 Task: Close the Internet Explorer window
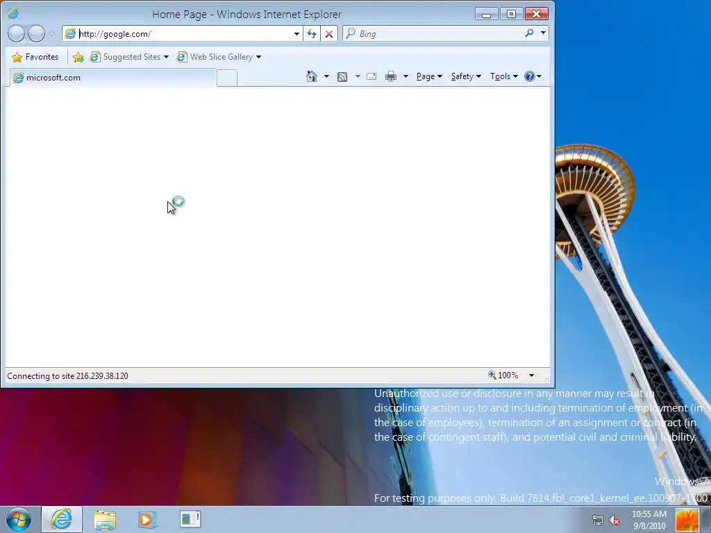click(537, 14)
